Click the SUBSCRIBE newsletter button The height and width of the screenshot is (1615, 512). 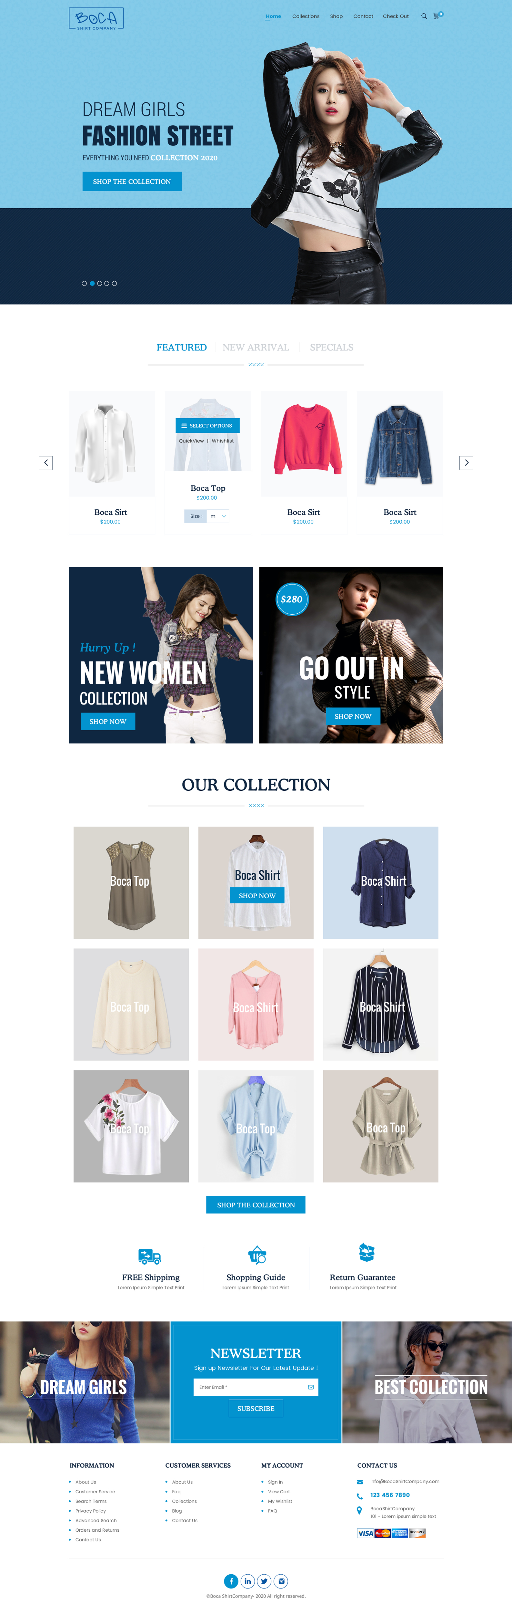pyautogui.click(x=256, y=1408)
